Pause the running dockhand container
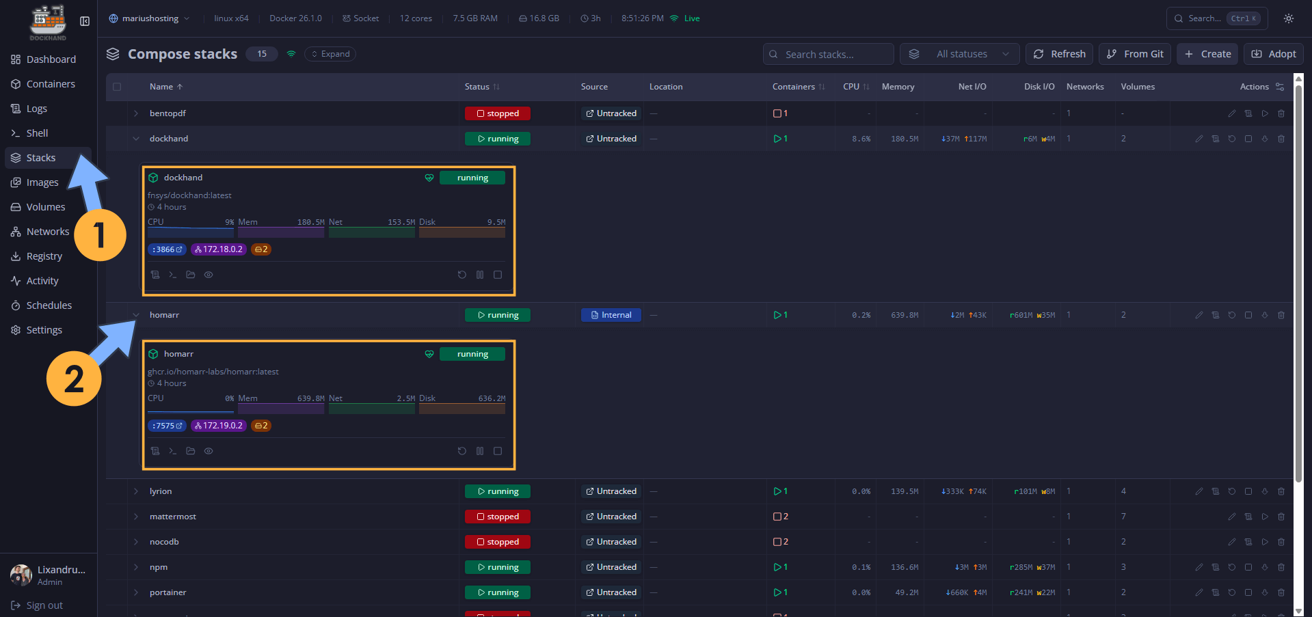The height and width of the screenshot is (617, 1312). [480, 275]
